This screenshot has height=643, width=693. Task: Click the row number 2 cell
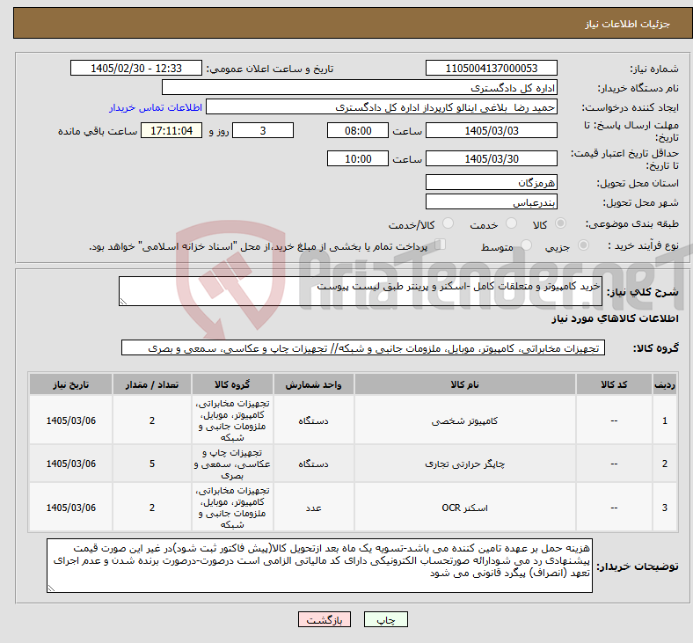664,464
